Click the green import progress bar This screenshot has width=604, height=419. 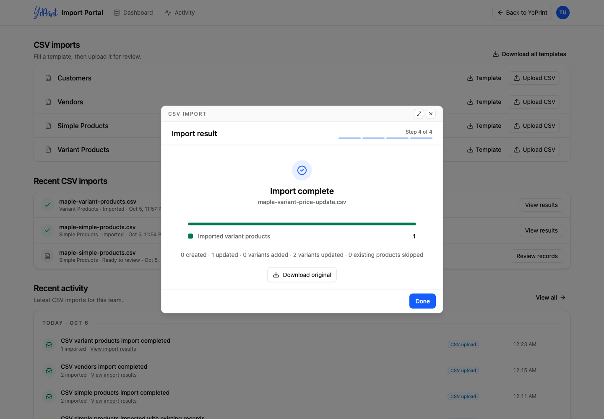click(302, 224)
